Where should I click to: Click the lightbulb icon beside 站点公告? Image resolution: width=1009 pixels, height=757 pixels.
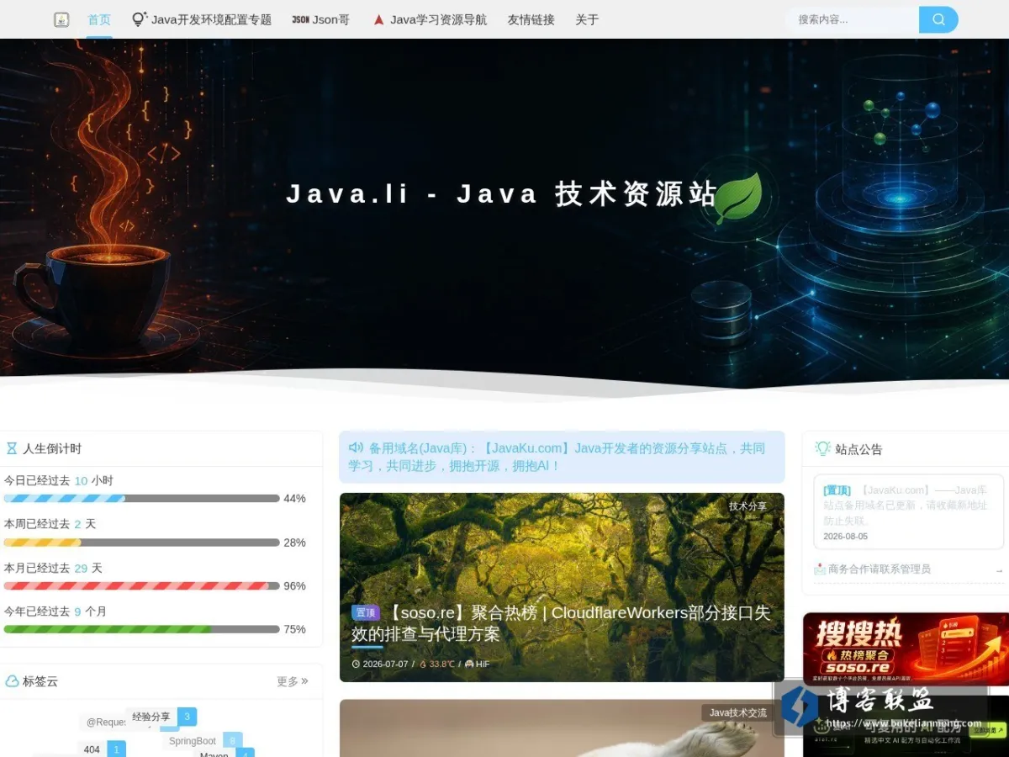pos(823,448)
